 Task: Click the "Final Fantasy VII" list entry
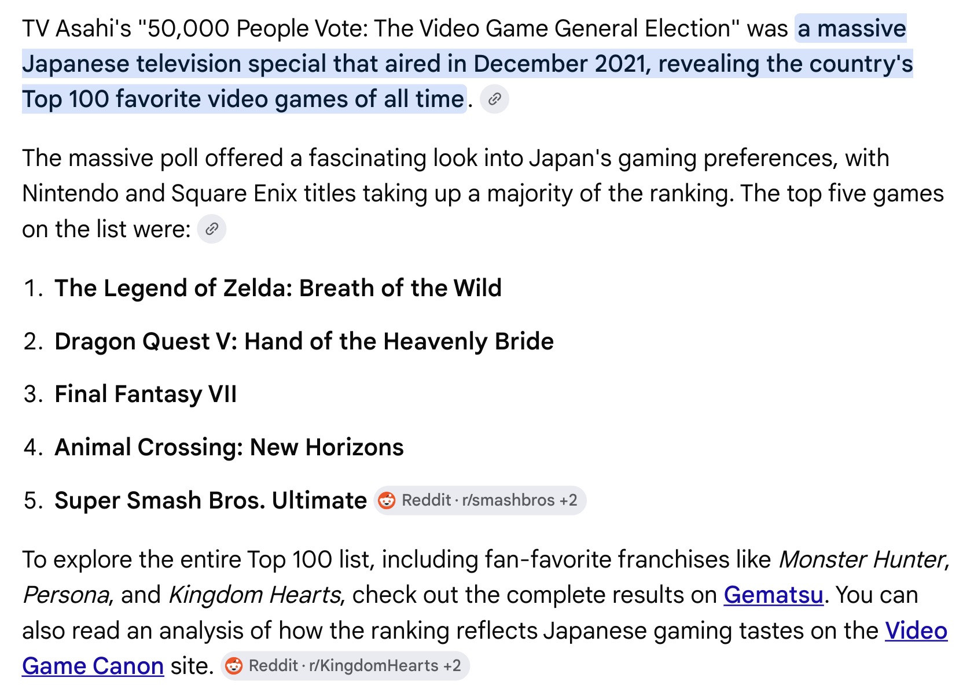click(146, 394)
